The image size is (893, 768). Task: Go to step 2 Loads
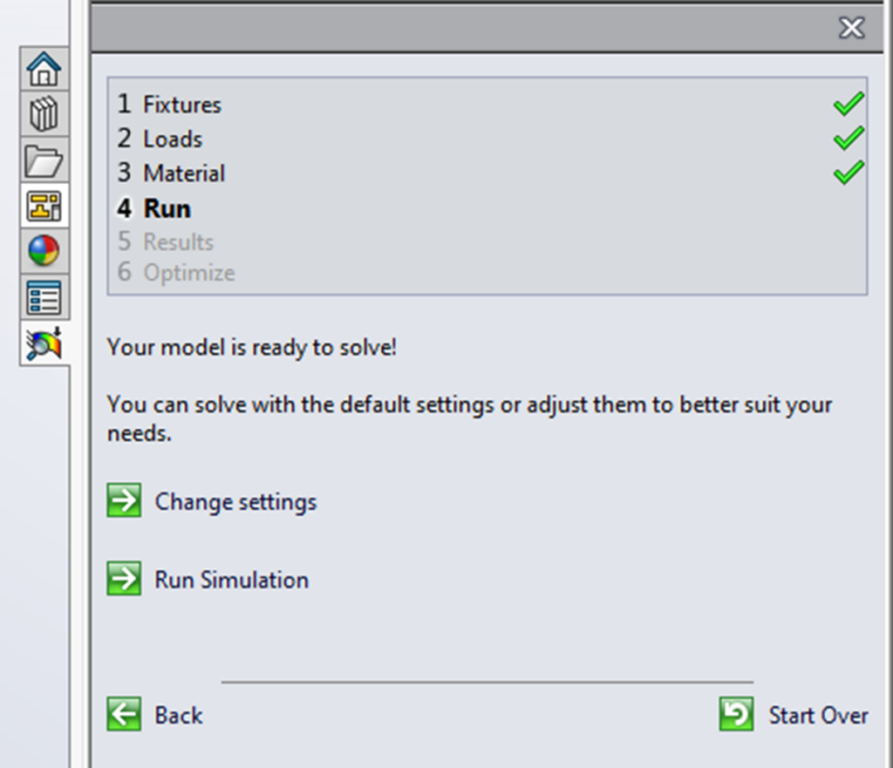click(x=173, y=139)
